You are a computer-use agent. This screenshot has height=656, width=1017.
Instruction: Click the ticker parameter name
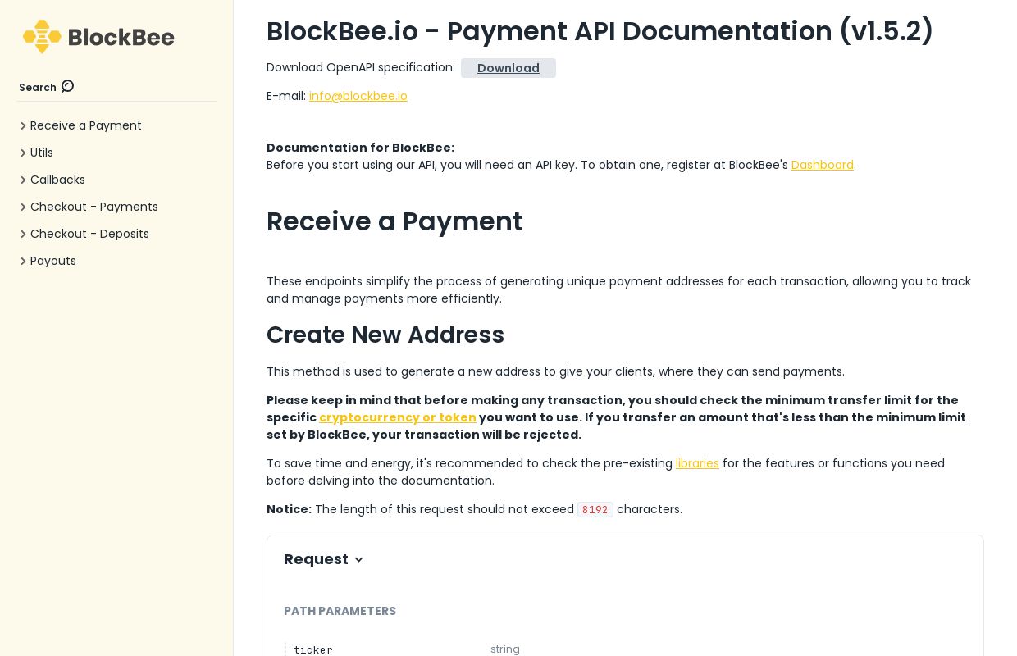(x=313, y=649)
